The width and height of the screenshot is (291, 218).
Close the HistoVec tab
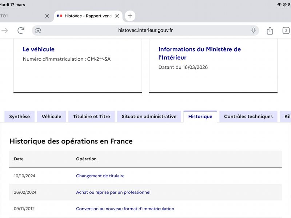(x=117, y=16)
